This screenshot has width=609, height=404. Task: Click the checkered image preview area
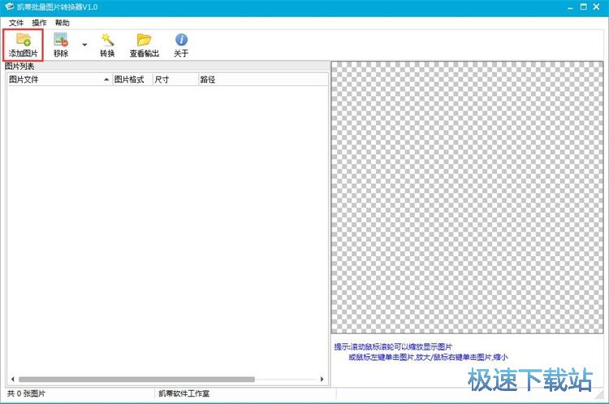(x=467, y=198)
